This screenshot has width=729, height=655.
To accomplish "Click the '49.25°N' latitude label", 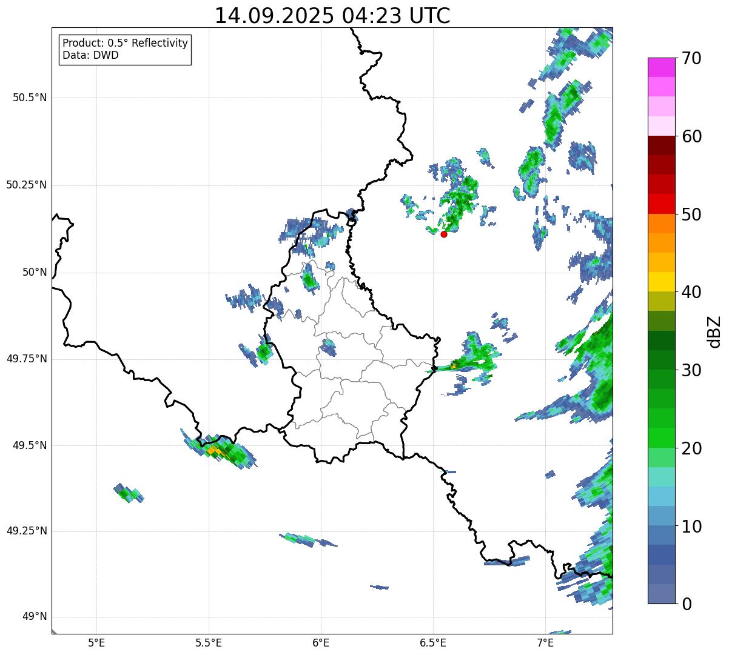I will coord(27,531).
